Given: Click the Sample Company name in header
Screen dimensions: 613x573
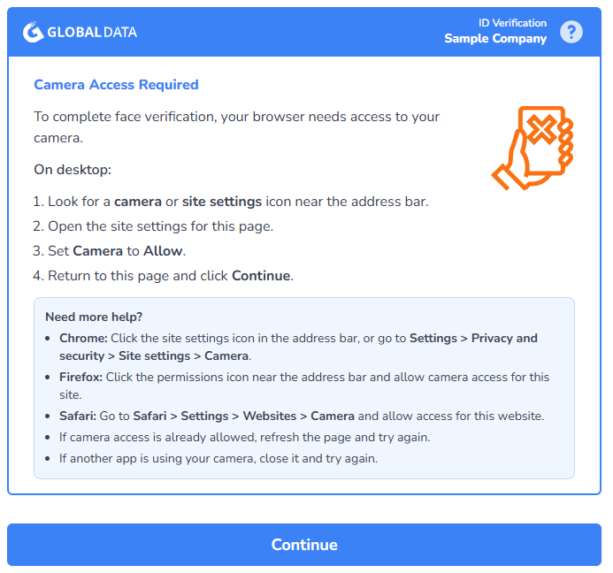Looking at the screenshot, I should point(495,38).
